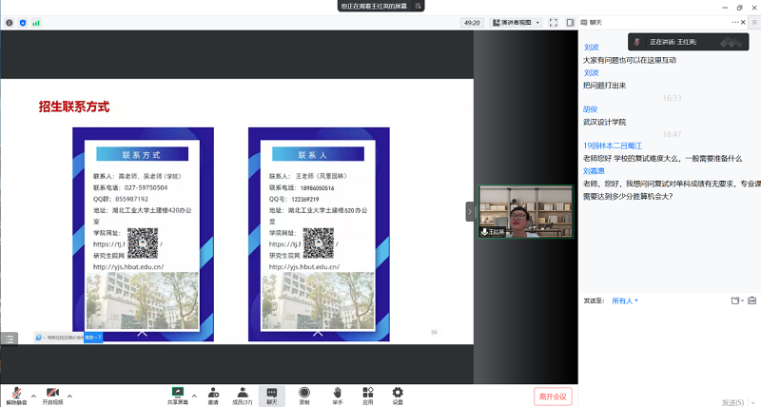Click the phone number 027-59750504

146,187
